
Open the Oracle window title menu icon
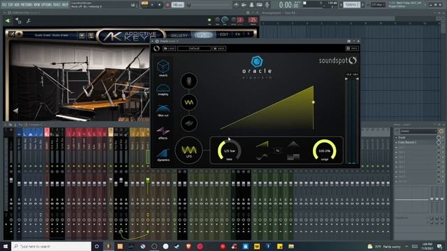pyautogui.click(x=349, y=41)
